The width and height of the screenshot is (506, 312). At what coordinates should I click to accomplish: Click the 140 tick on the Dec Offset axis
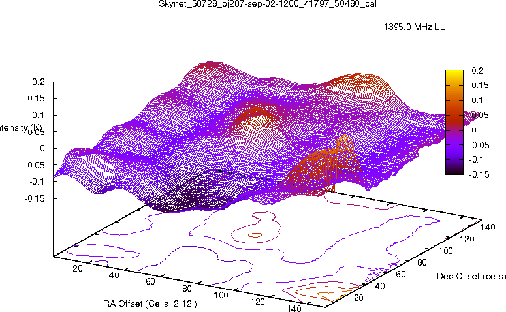pyautogui.click(x=488, y=227)
